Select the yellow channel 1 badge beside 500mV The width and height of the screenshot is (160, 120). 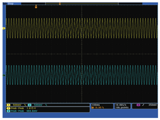(x=9, y=105)
